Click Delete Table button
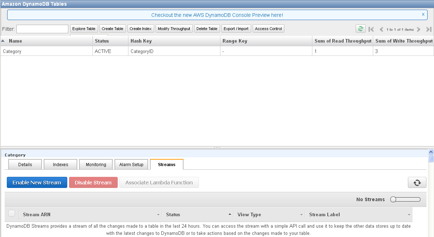The height and width of the screenshot is (237, 434). point(207,29)
